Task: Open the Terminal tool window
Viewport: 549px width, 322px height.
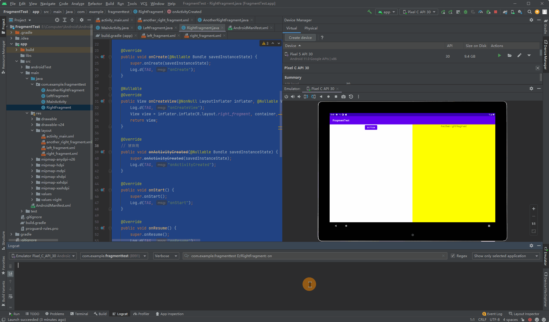Action: (x=79, y=314)
